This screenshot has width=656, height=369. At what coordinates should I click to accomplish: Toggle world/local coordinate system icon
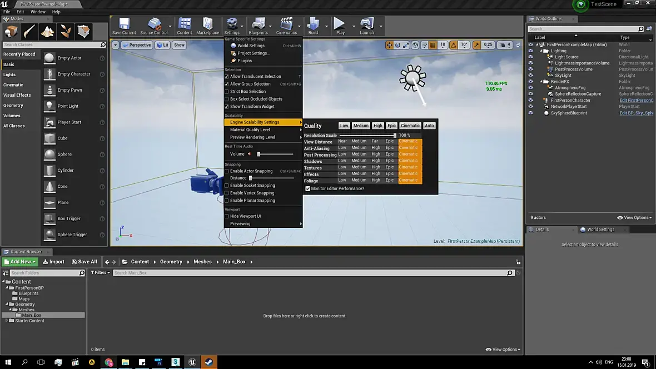(415, 45)
